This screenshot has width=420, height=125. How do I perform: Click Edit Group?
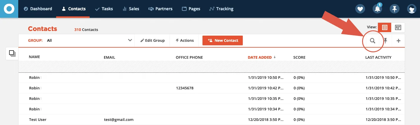click(x=152, y=40)
